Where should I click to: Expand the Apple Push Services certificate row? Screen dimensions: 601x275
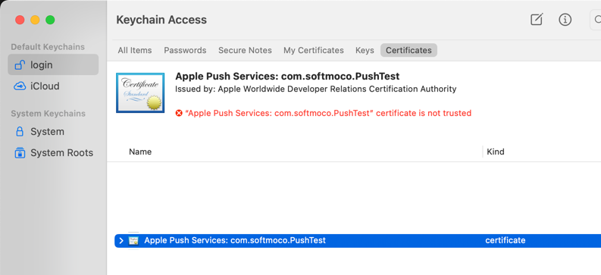[121, 240]
